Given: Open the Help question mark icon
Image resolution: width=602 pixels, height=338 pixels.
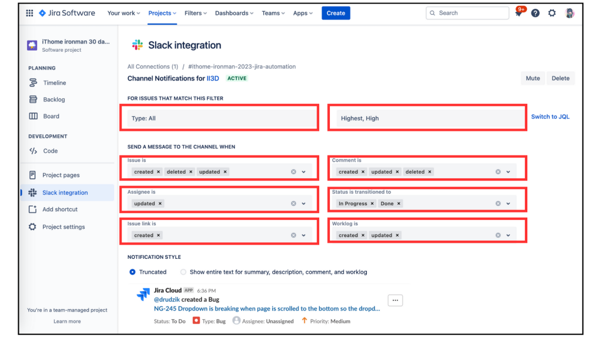Looking at the screenshot, I should click(x=535, y=13).
